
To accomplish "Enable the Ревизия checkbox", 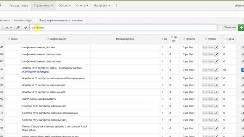I will click(x=221, y=27).
